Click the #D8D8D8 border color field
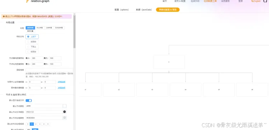The height and width of the screenshot is (130, 269). [x=44, y=118]
